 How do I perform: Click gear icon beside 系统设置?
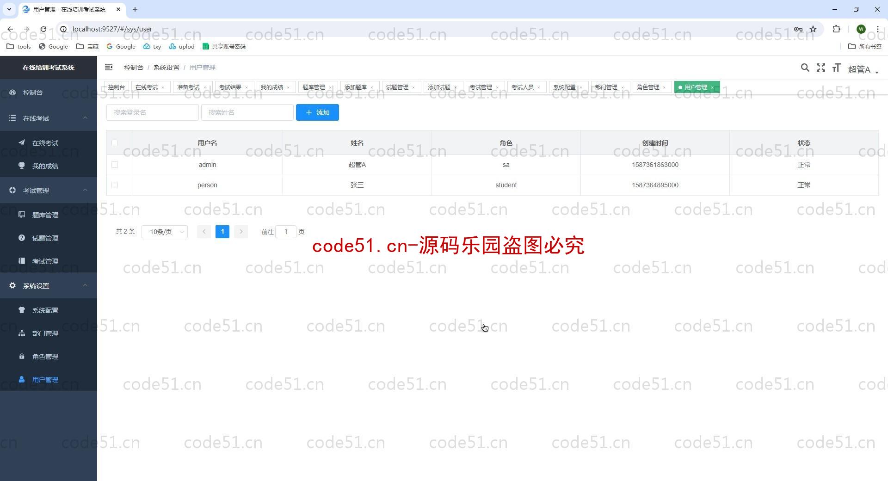[x=12, y=285]
